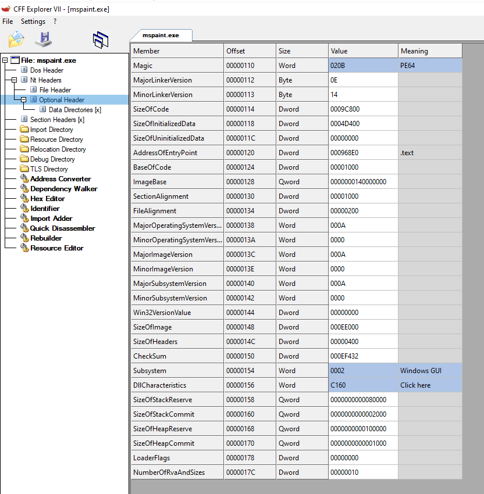Click the SizeOfImage value 000EE000

[363, 327]
